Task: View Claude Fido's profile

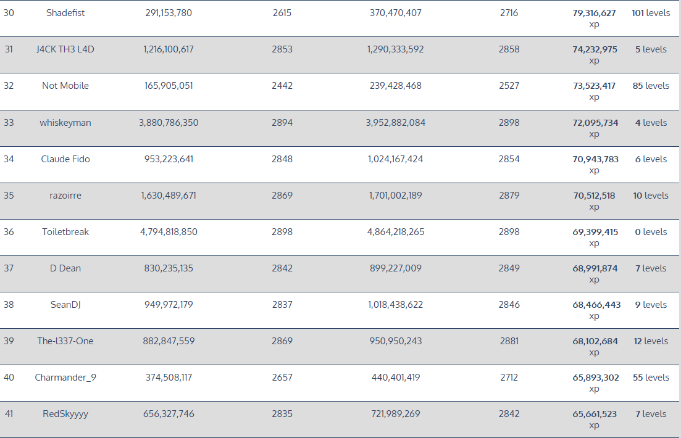Action: [x=65, y=159]
